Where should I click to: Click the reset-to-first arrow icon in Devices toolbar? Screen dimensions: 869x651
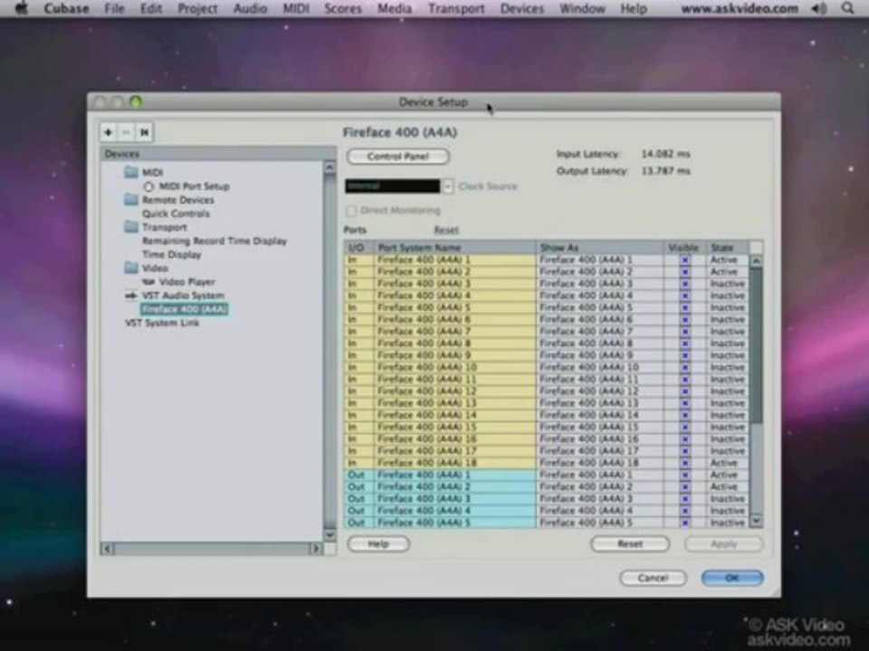point(145,132)
